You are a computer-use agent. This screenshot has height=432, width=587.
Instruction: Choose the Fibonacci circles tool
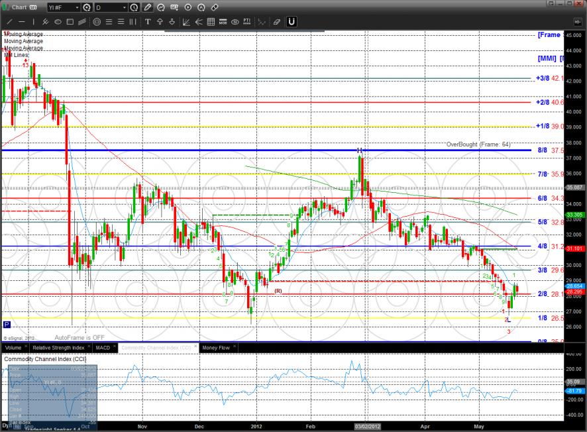coord(97,22)
